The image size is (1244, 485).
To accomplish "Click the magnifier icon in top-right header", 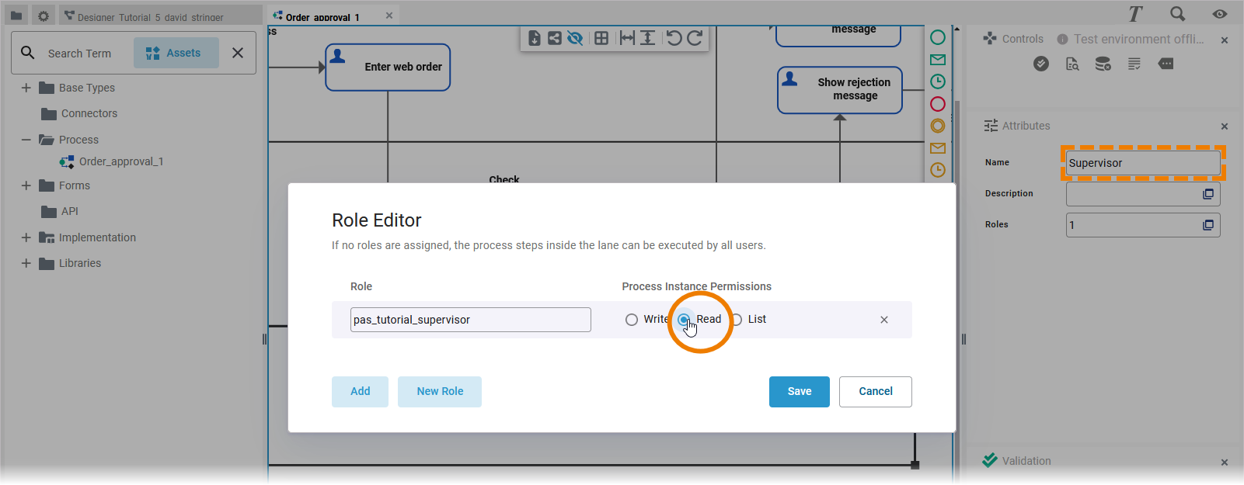I will click(1177, 14).
